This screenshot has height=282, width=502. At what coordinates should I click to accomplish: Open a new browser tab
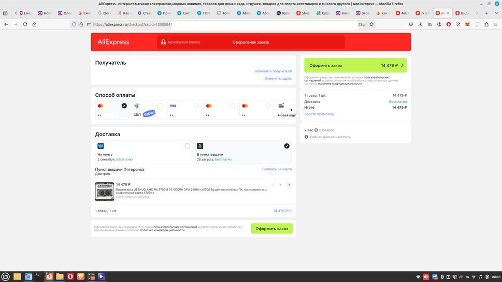486,13
